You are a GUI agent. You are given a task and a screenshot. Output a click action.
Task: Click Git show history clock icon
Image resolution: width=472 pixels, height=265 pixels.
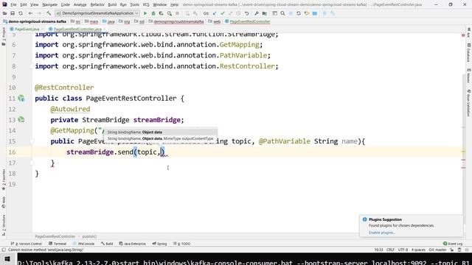(x=238, y=13)
